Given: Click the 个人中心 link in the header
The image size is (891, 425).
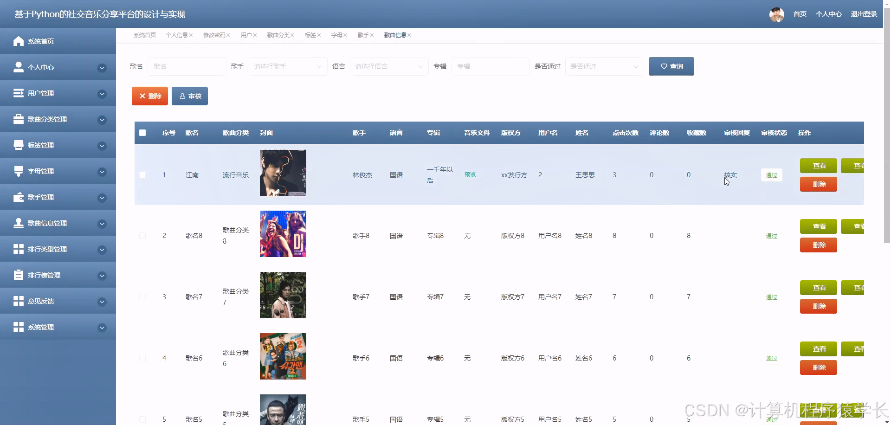Looking at the screenshot, I should point(829,14).
